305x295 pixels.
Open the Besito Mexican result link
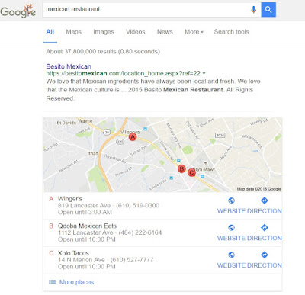(69, 66)
